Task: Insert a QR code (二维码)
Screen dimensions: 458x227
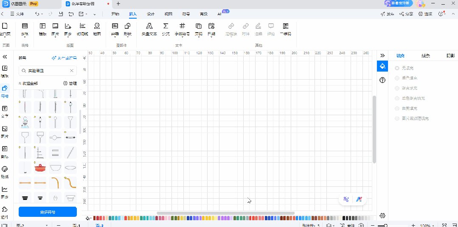Action: pyautogui.click(x=285, y=28)
